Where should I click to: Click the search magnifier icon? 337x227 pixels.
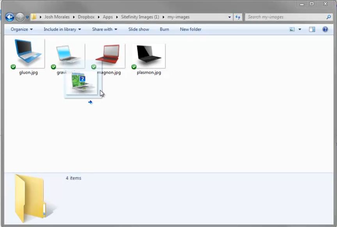[328, 17]
